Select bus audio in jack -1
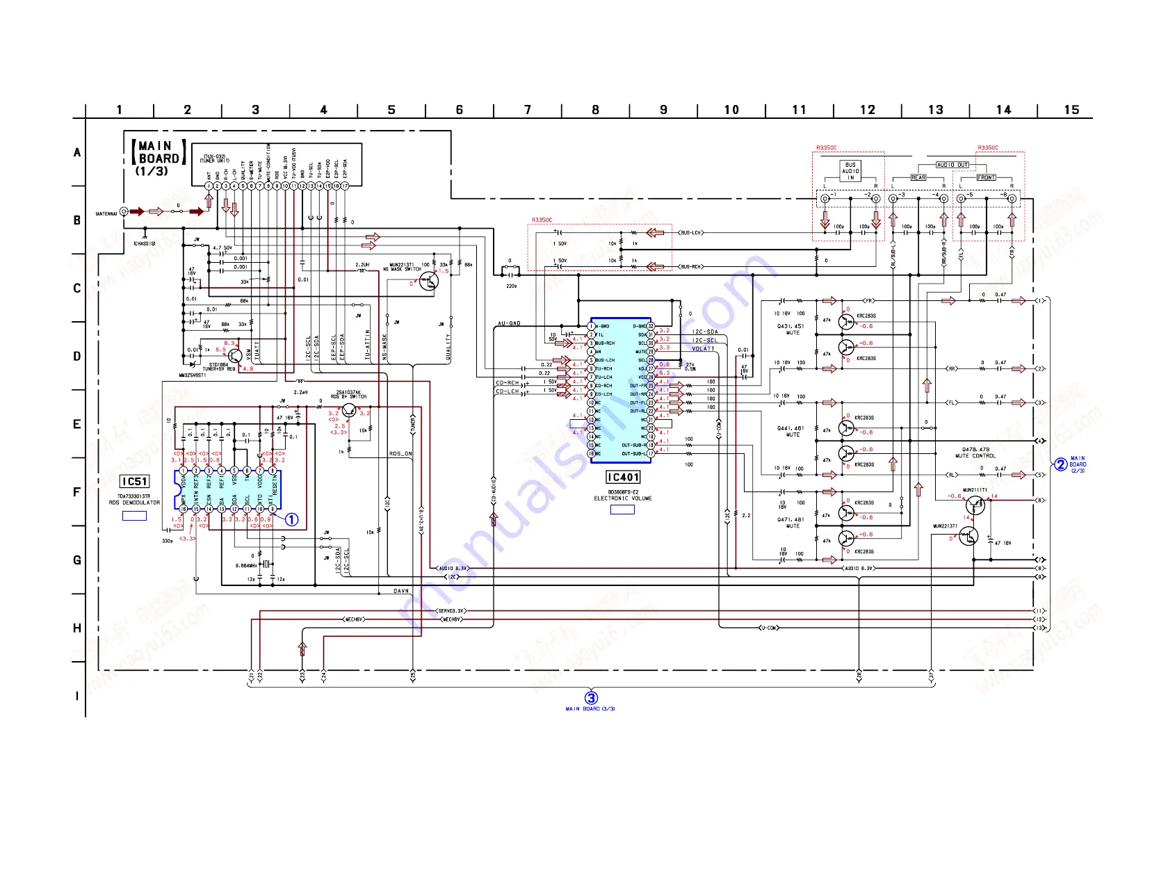1168x878 pixels. (825, 199)
